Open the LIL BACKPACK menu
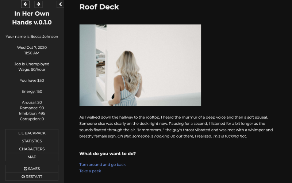 click(32, 133)
